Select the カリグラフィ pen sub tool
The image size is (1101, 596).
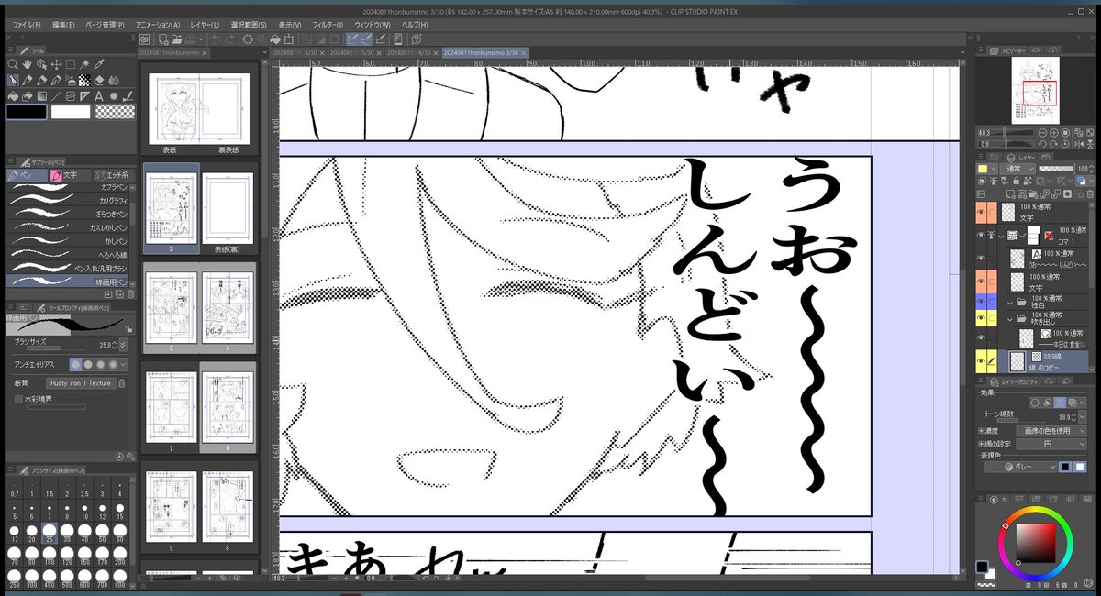click(67, 199)
